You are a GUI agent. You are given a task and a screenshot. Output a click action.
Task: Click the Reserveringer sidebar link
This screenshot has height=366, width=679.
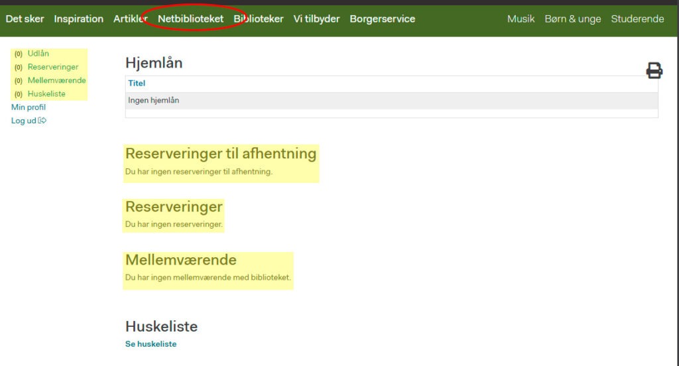52,67
